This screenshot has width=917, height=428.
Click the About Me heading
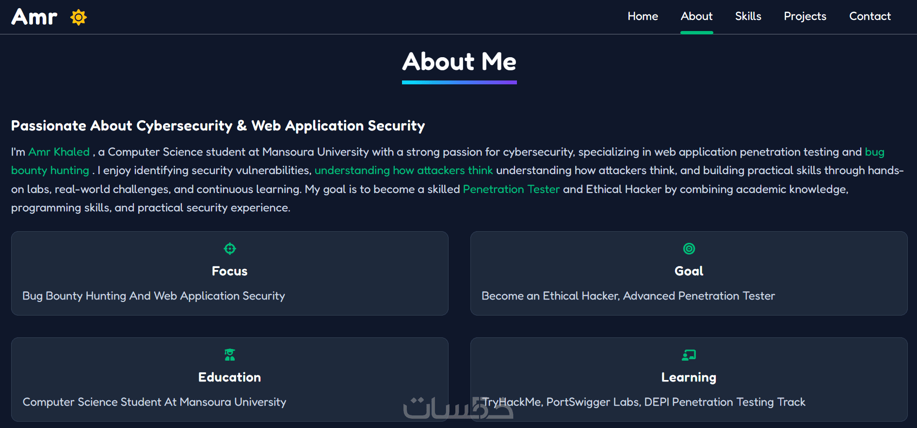tap(459, 62)
